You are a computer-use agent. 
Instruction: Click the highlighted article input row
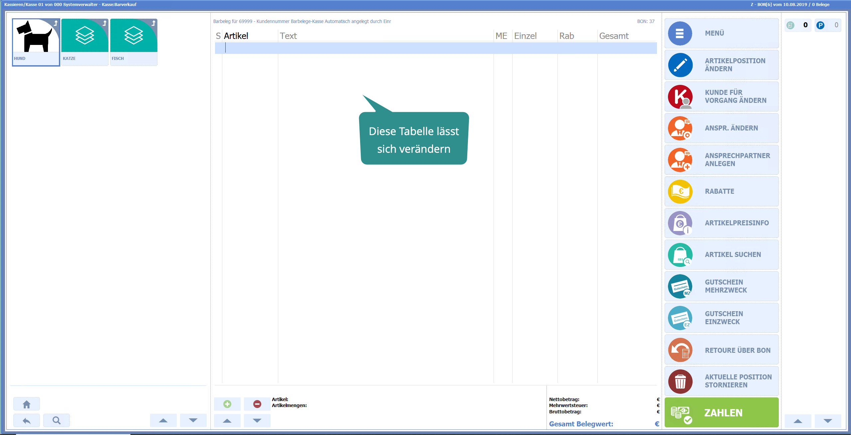point(435,48)
